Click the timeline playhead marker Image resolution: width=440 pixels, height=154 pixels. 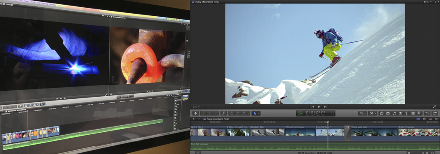327,122
